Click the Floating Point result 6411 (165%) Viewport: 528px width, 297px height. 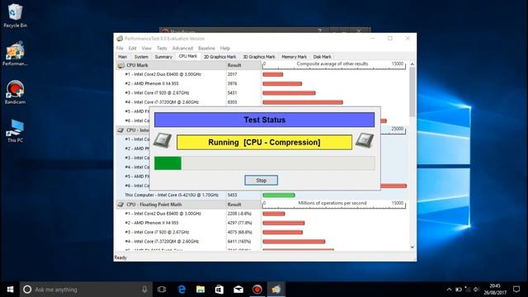pyautogui.click(x=238, y=242)
